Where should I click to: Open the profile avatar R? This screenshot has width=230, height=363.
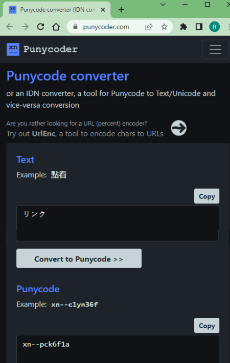(214, 27)
